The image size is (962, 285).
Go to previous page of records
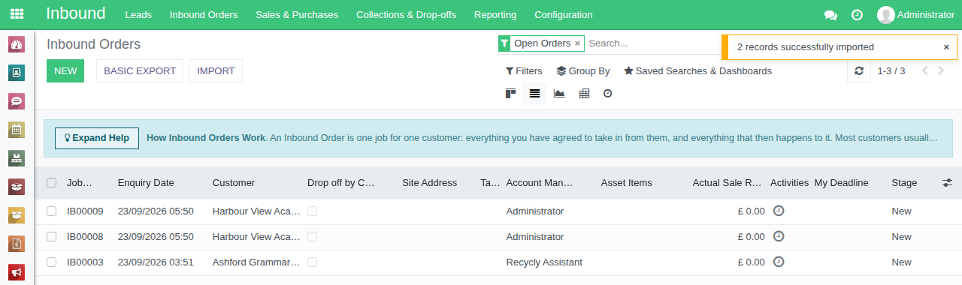pyautogui.click(x=924, y=71)
